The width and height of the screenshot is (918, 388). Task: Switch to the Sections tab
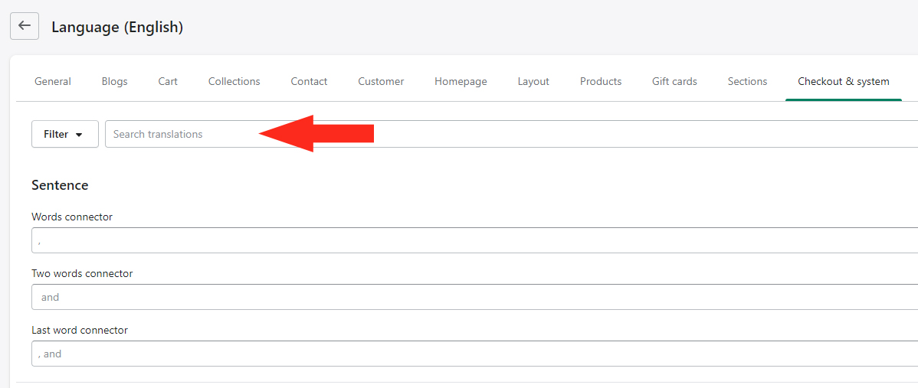coord(747,81)
